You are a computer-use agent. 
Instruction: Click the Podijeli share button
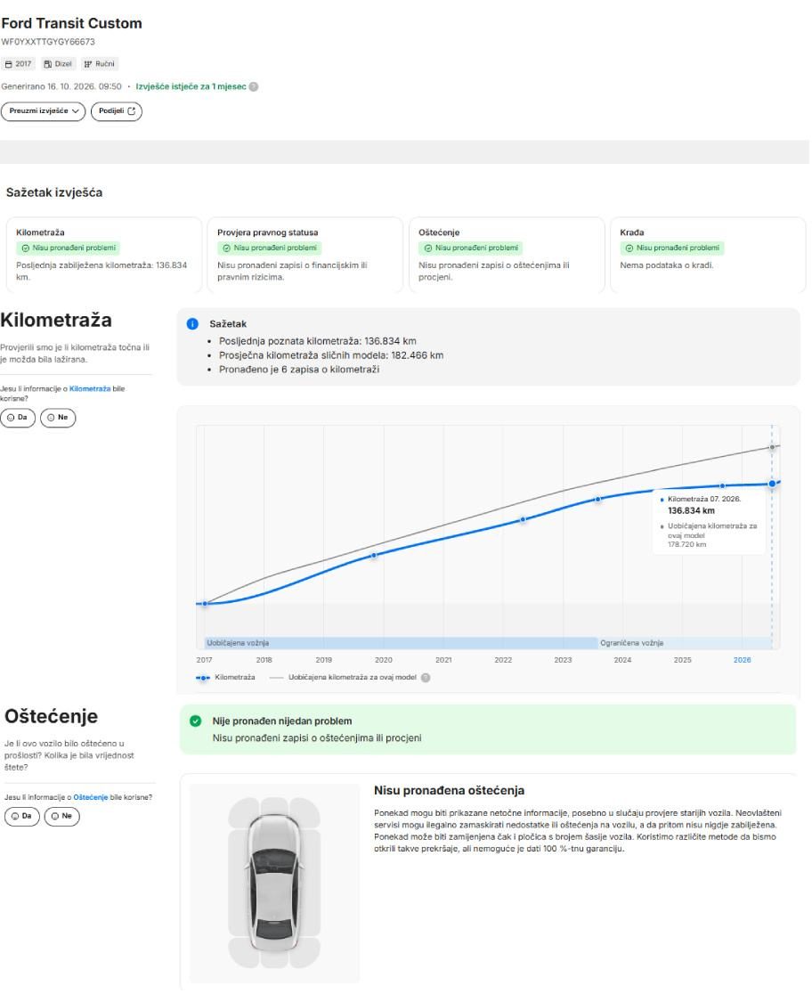click(117, 111)
